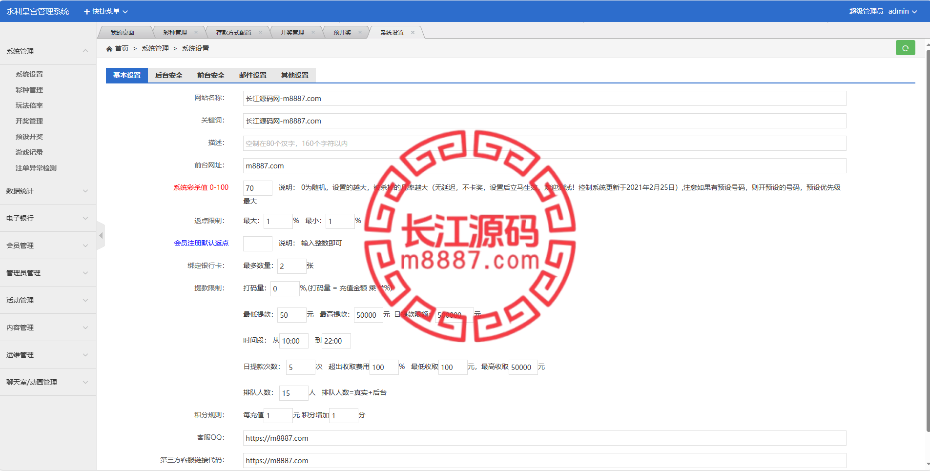
Task: Select the 基本设置 settings tab
Action: pos(127,75)
